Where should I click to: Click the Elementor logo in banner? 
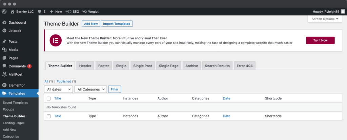pyautogui.click(x=56, y=40)
